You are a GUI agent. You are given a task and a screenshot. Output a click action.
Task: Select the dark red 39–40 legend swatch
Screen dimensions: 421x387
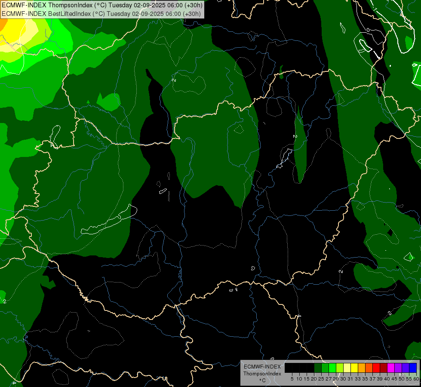coord(384,368)
